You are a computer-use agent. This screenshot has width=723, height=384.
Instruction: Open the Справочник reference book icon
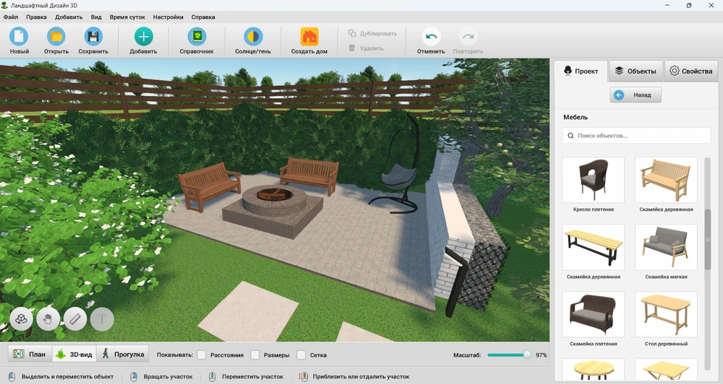[x=197, y=37]
